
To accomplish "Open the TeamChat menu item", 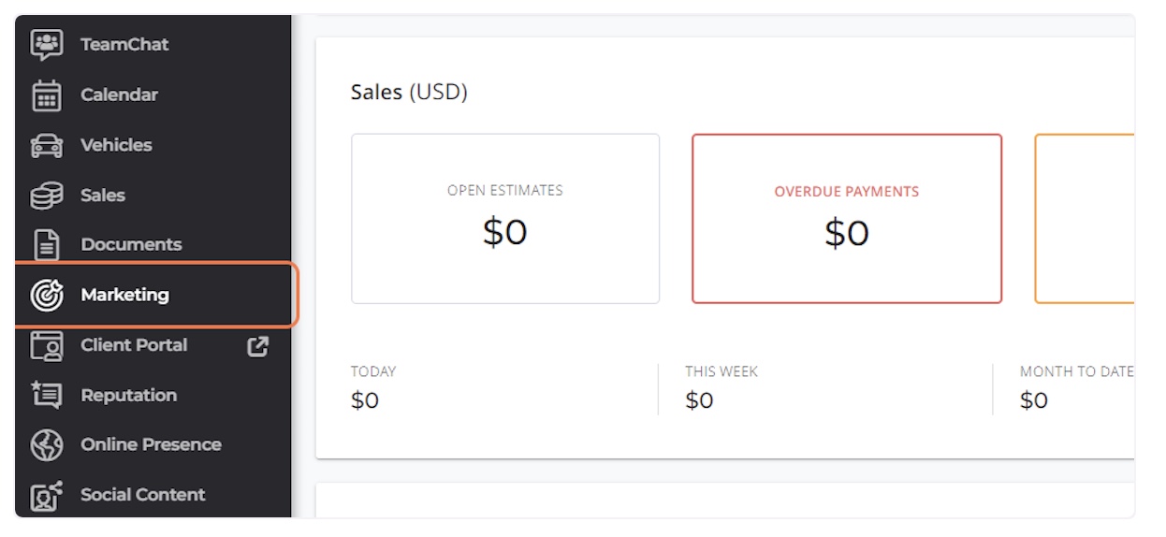I will (x=124, y=44).
